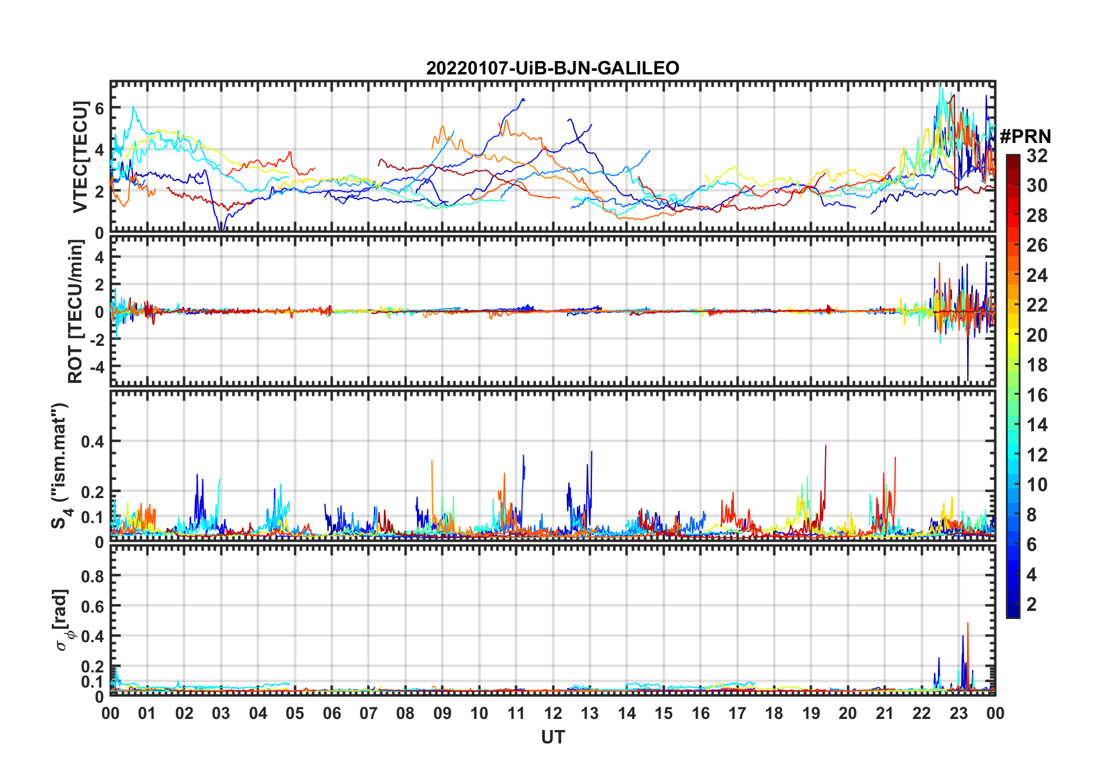Viewport: 1106px width, 773px height.
Task: Click σφ axis tick label "0.8"
Action: point(93,577)
